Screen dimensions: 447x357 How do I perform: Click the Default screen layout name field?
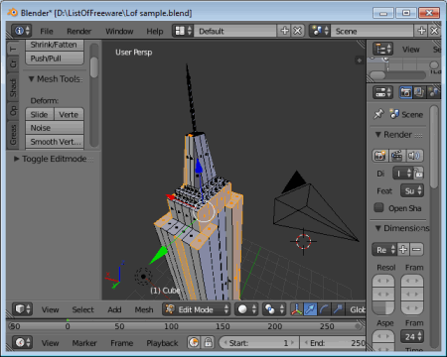pos(235,31)
